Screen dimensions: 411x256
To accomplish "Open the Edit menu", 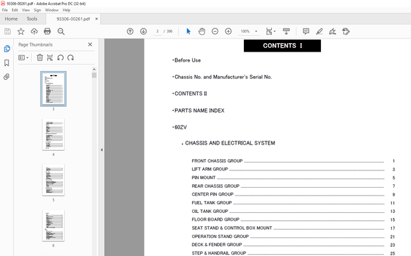I will (x=15, y=10).
